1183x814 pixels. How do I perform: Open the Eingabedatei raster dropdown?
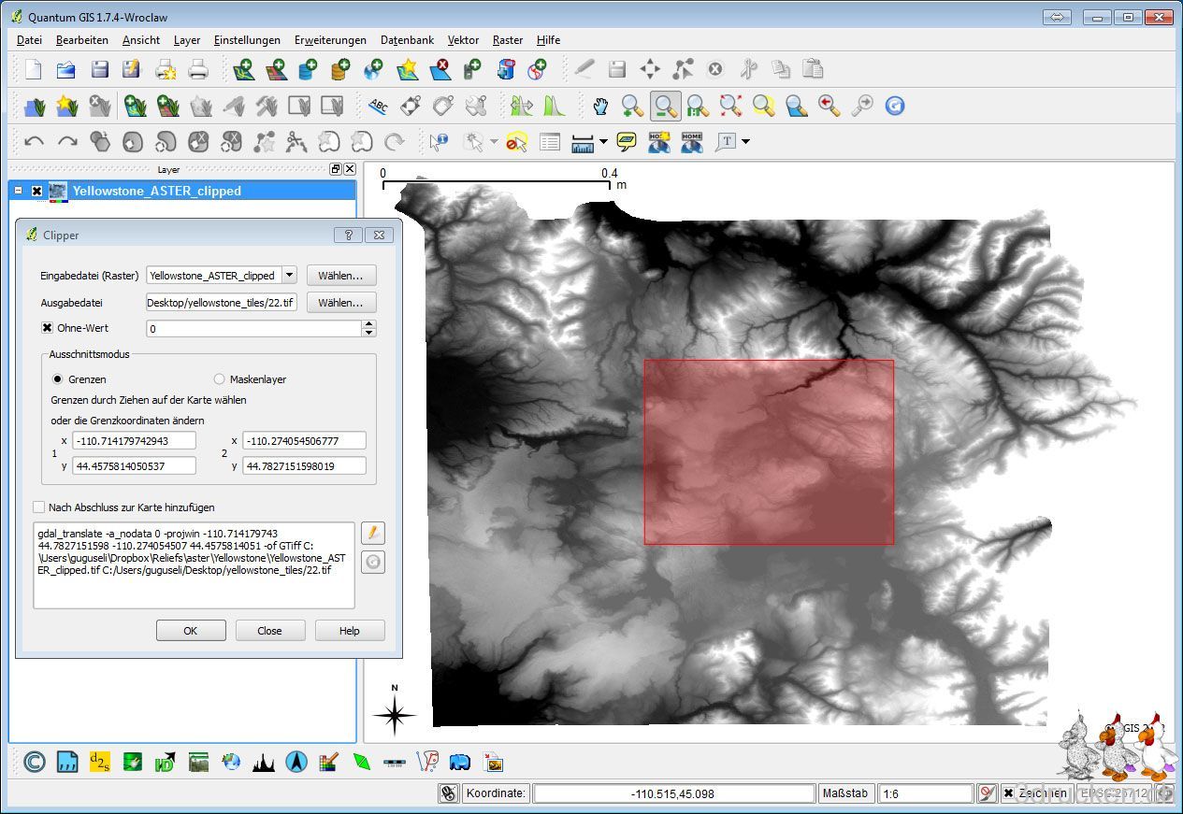(289, 275)
